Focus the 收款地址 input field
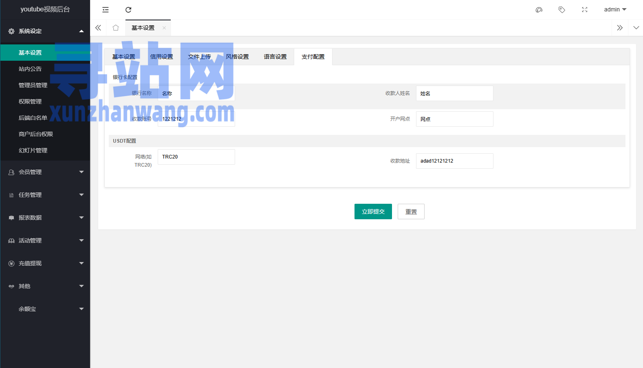 click(x=455, y=161)
